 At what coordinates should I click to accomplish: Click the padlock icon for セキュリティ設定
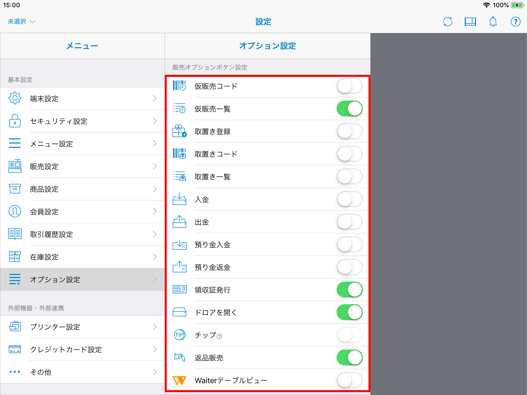point(15,121)
